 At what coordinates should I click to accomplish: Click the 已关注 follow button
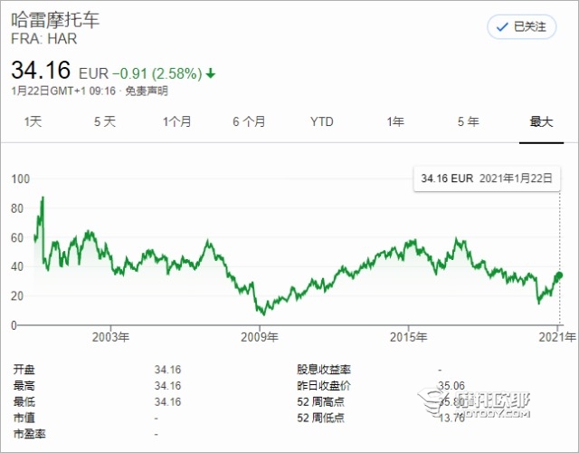click(x=521, y=27)
